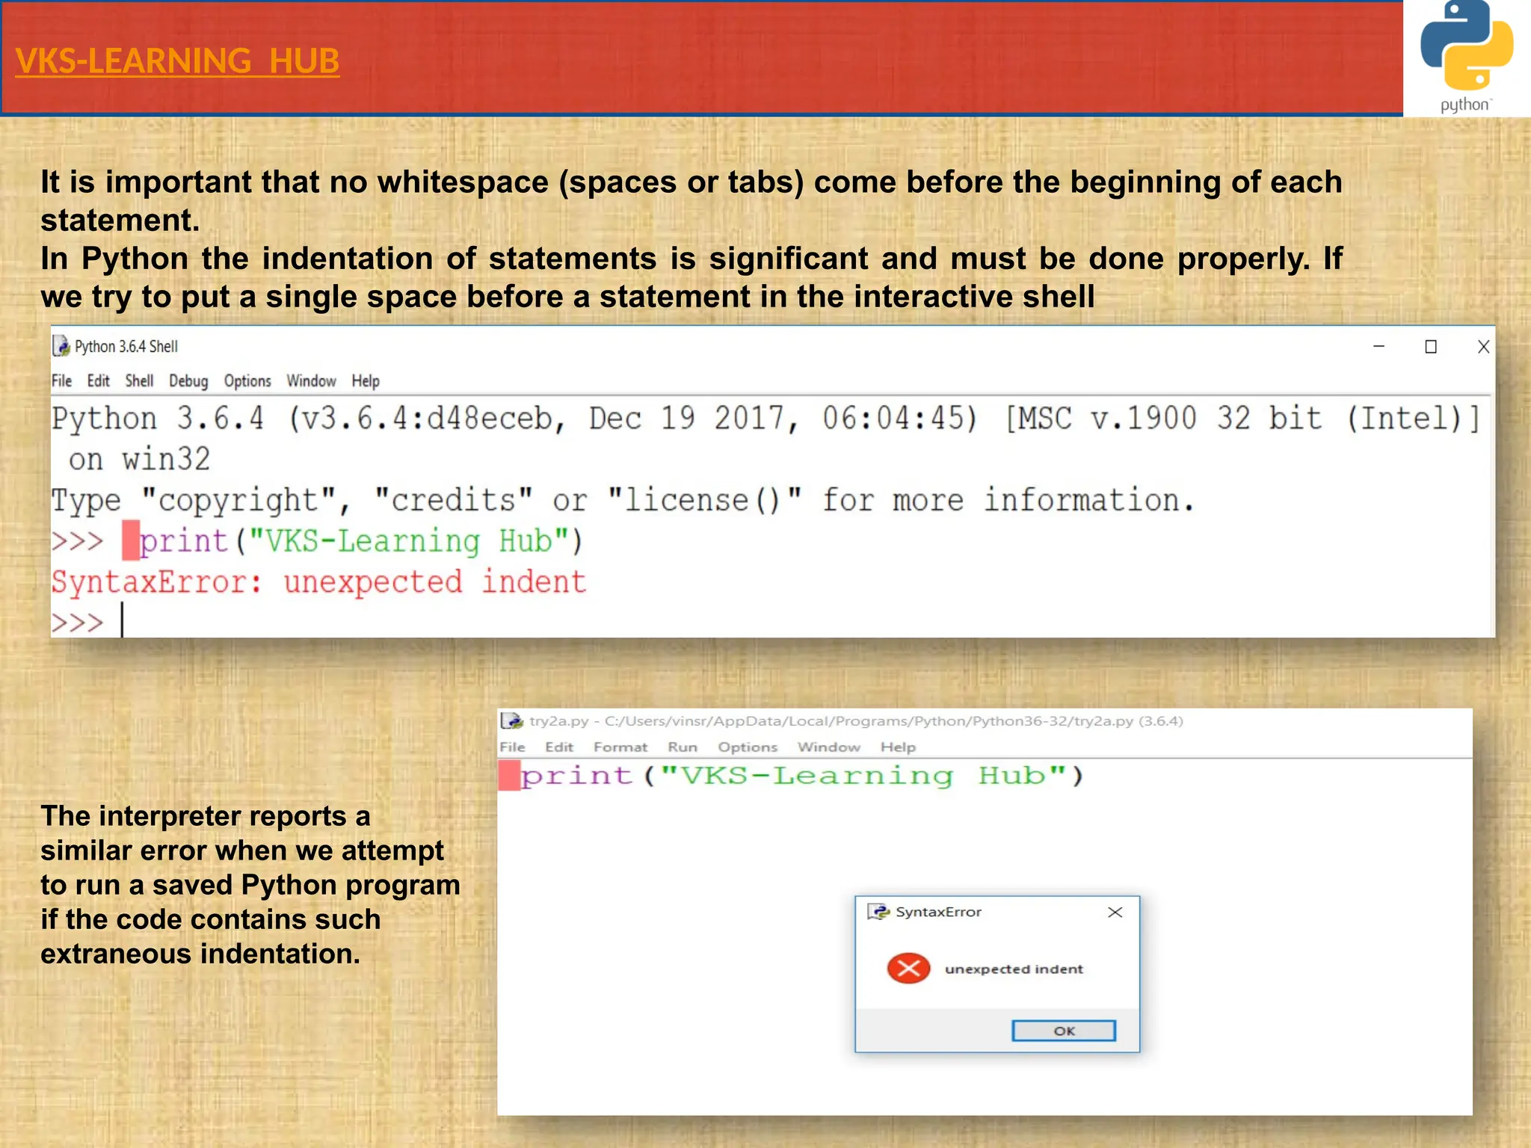Image resolution: width=1531 pixels, height=1148 pixels.
Task: Click the 'unexpected indent' dialog message
Action: (1014, 969)
